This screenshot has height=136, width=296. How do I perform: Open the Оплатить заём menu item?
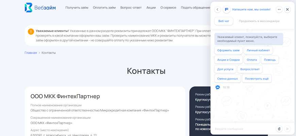(x=104, y=8)
